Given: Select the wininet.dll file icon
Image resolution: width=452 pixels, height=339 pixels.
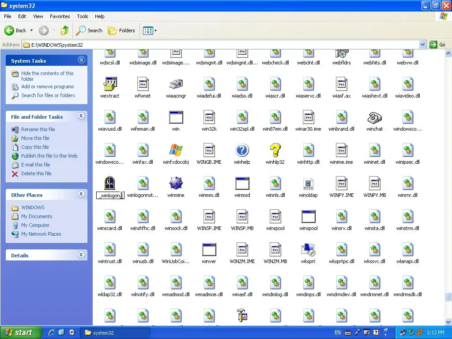Looking at the screenshot, I should (374, 150).
